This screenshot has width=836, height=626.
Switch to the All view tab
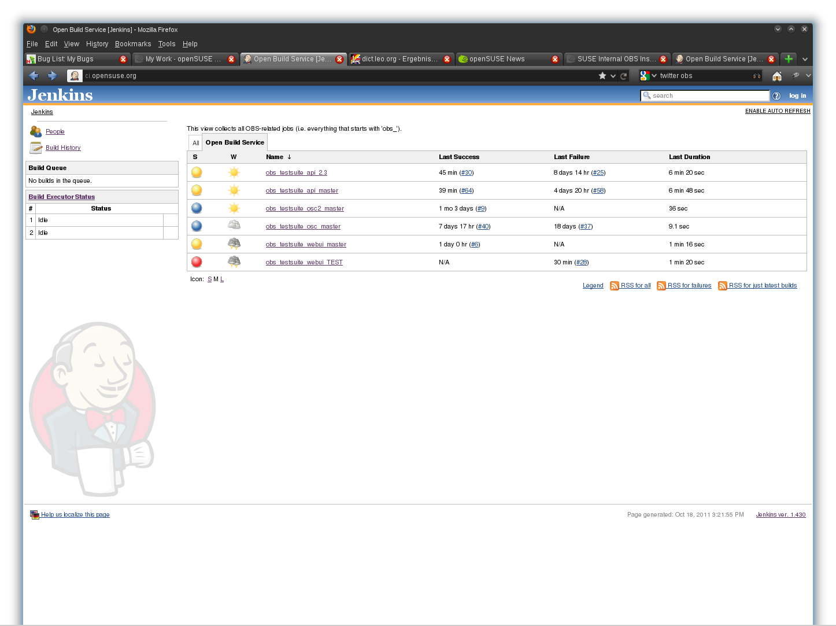click(195, 143)
